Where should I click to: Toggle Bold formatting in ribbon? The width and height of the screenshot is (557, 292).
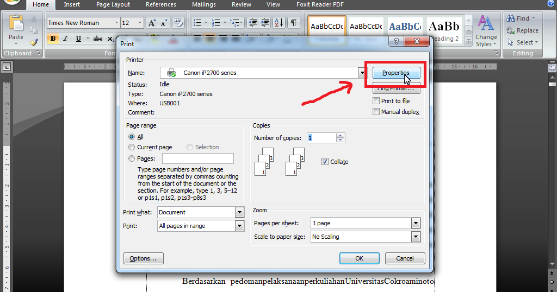[53, 39]
